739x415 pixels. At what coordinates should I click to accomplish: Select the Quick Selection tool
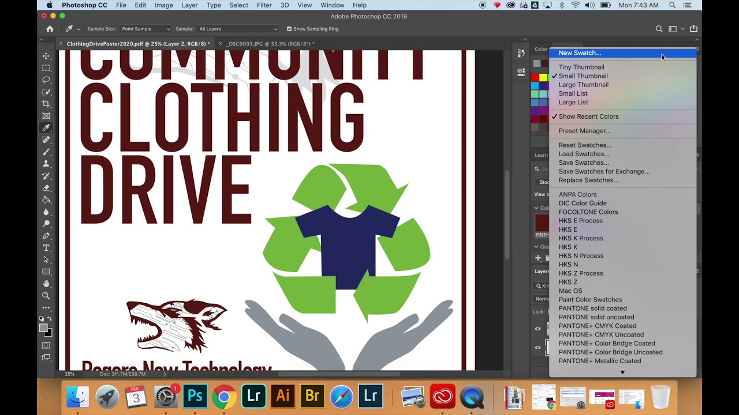[46, 92]
